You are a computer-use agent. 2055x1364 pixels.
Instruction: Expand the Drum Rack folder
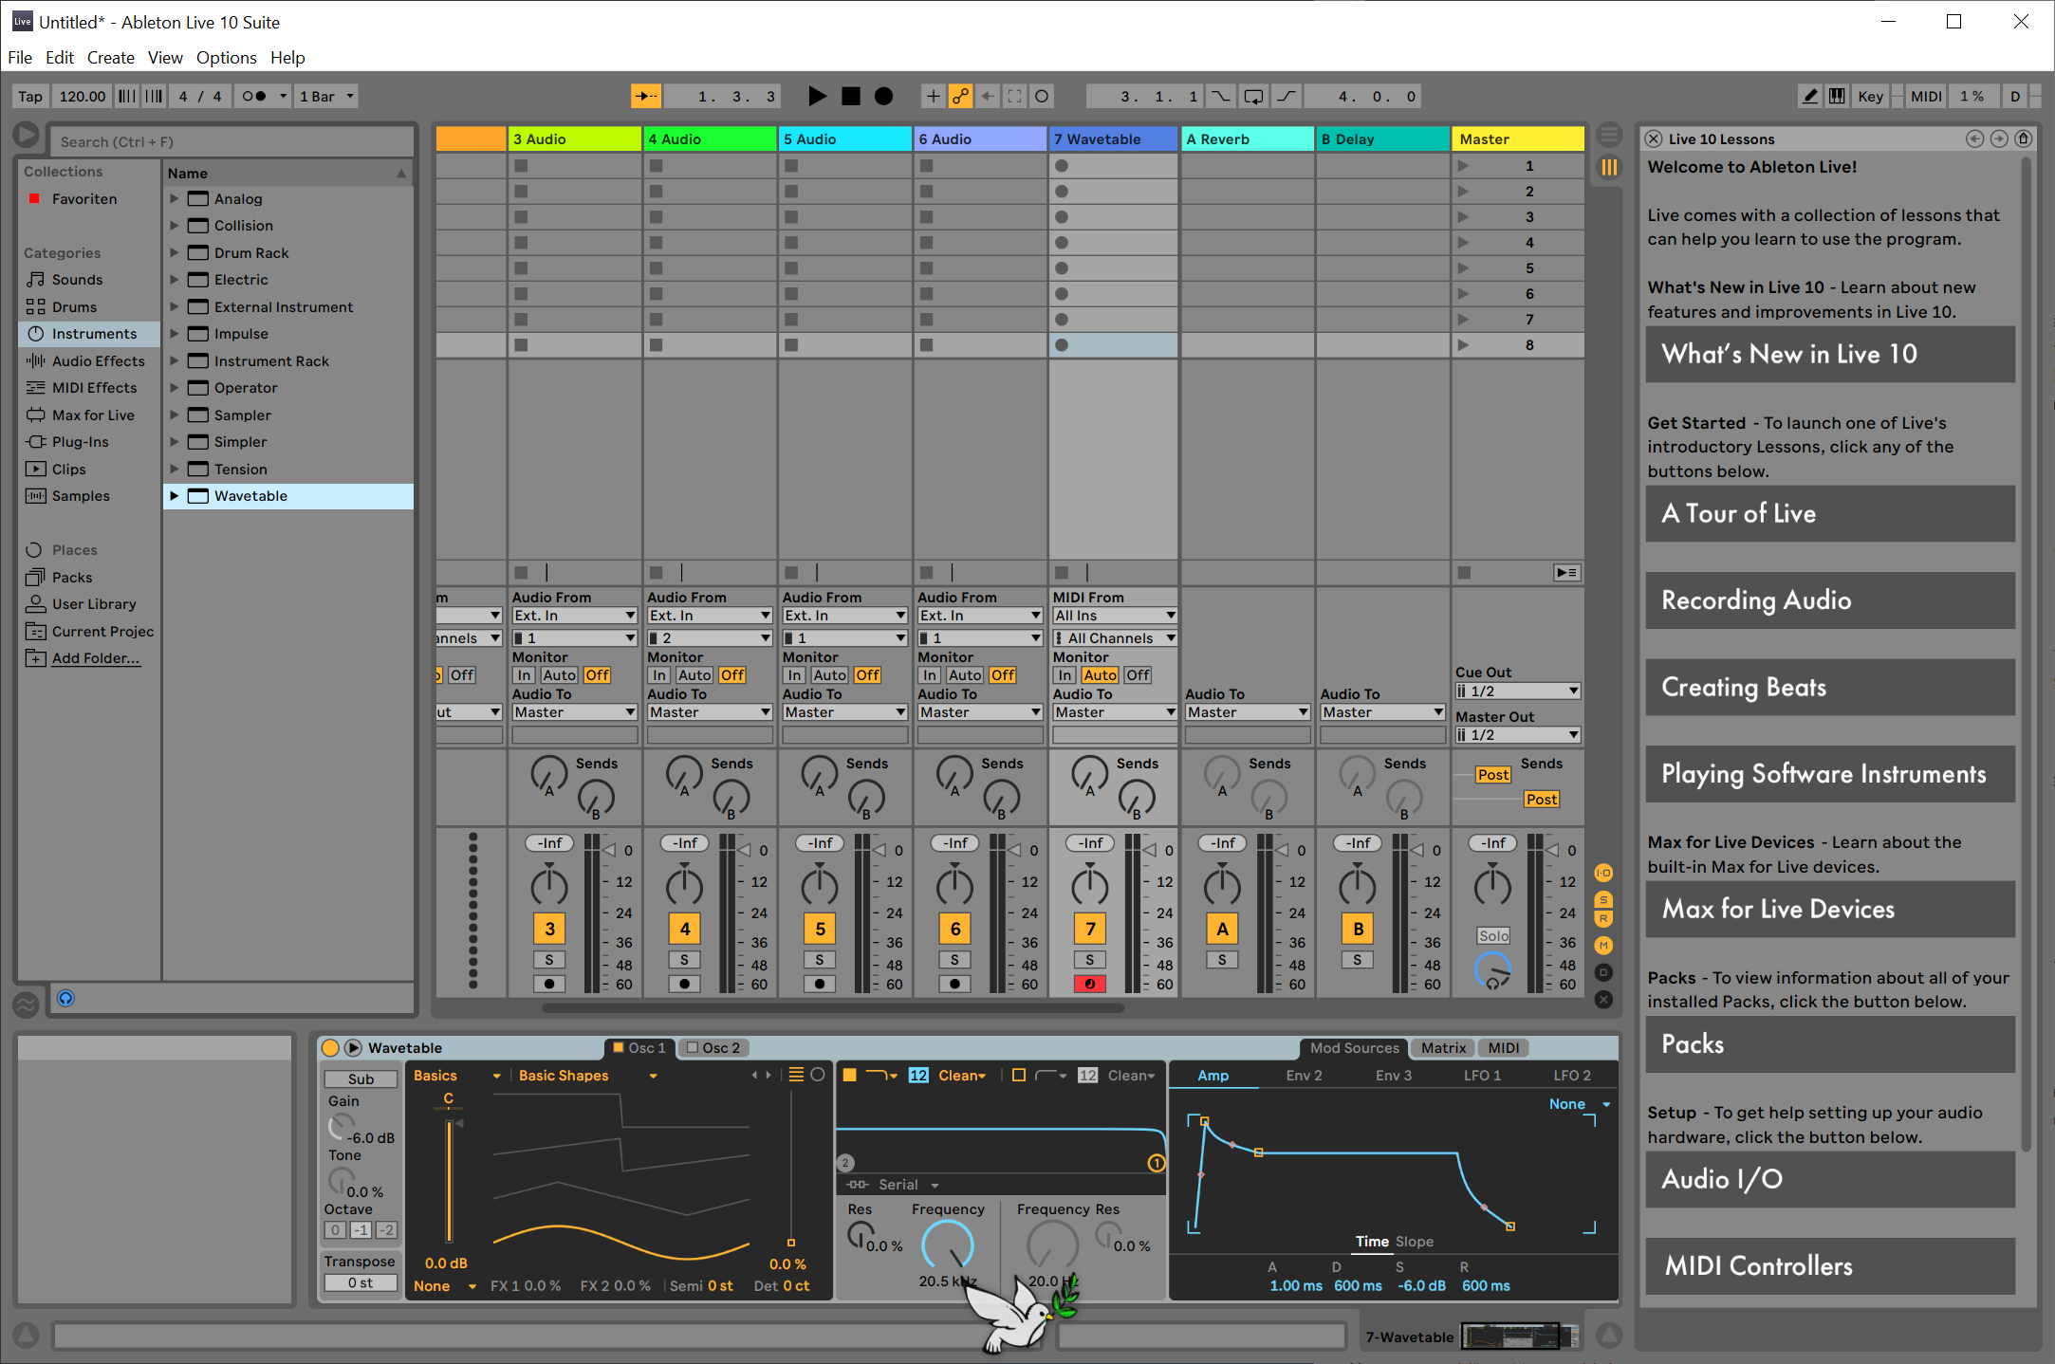(x=175, y=253)
